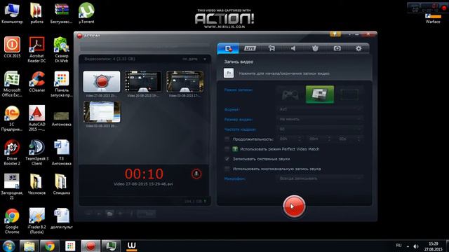Image resolution: width=449 pixels, height=252 pixels.
Task: Open the Спицина folder
Action: pyautogui.click(x=61, y=185)
